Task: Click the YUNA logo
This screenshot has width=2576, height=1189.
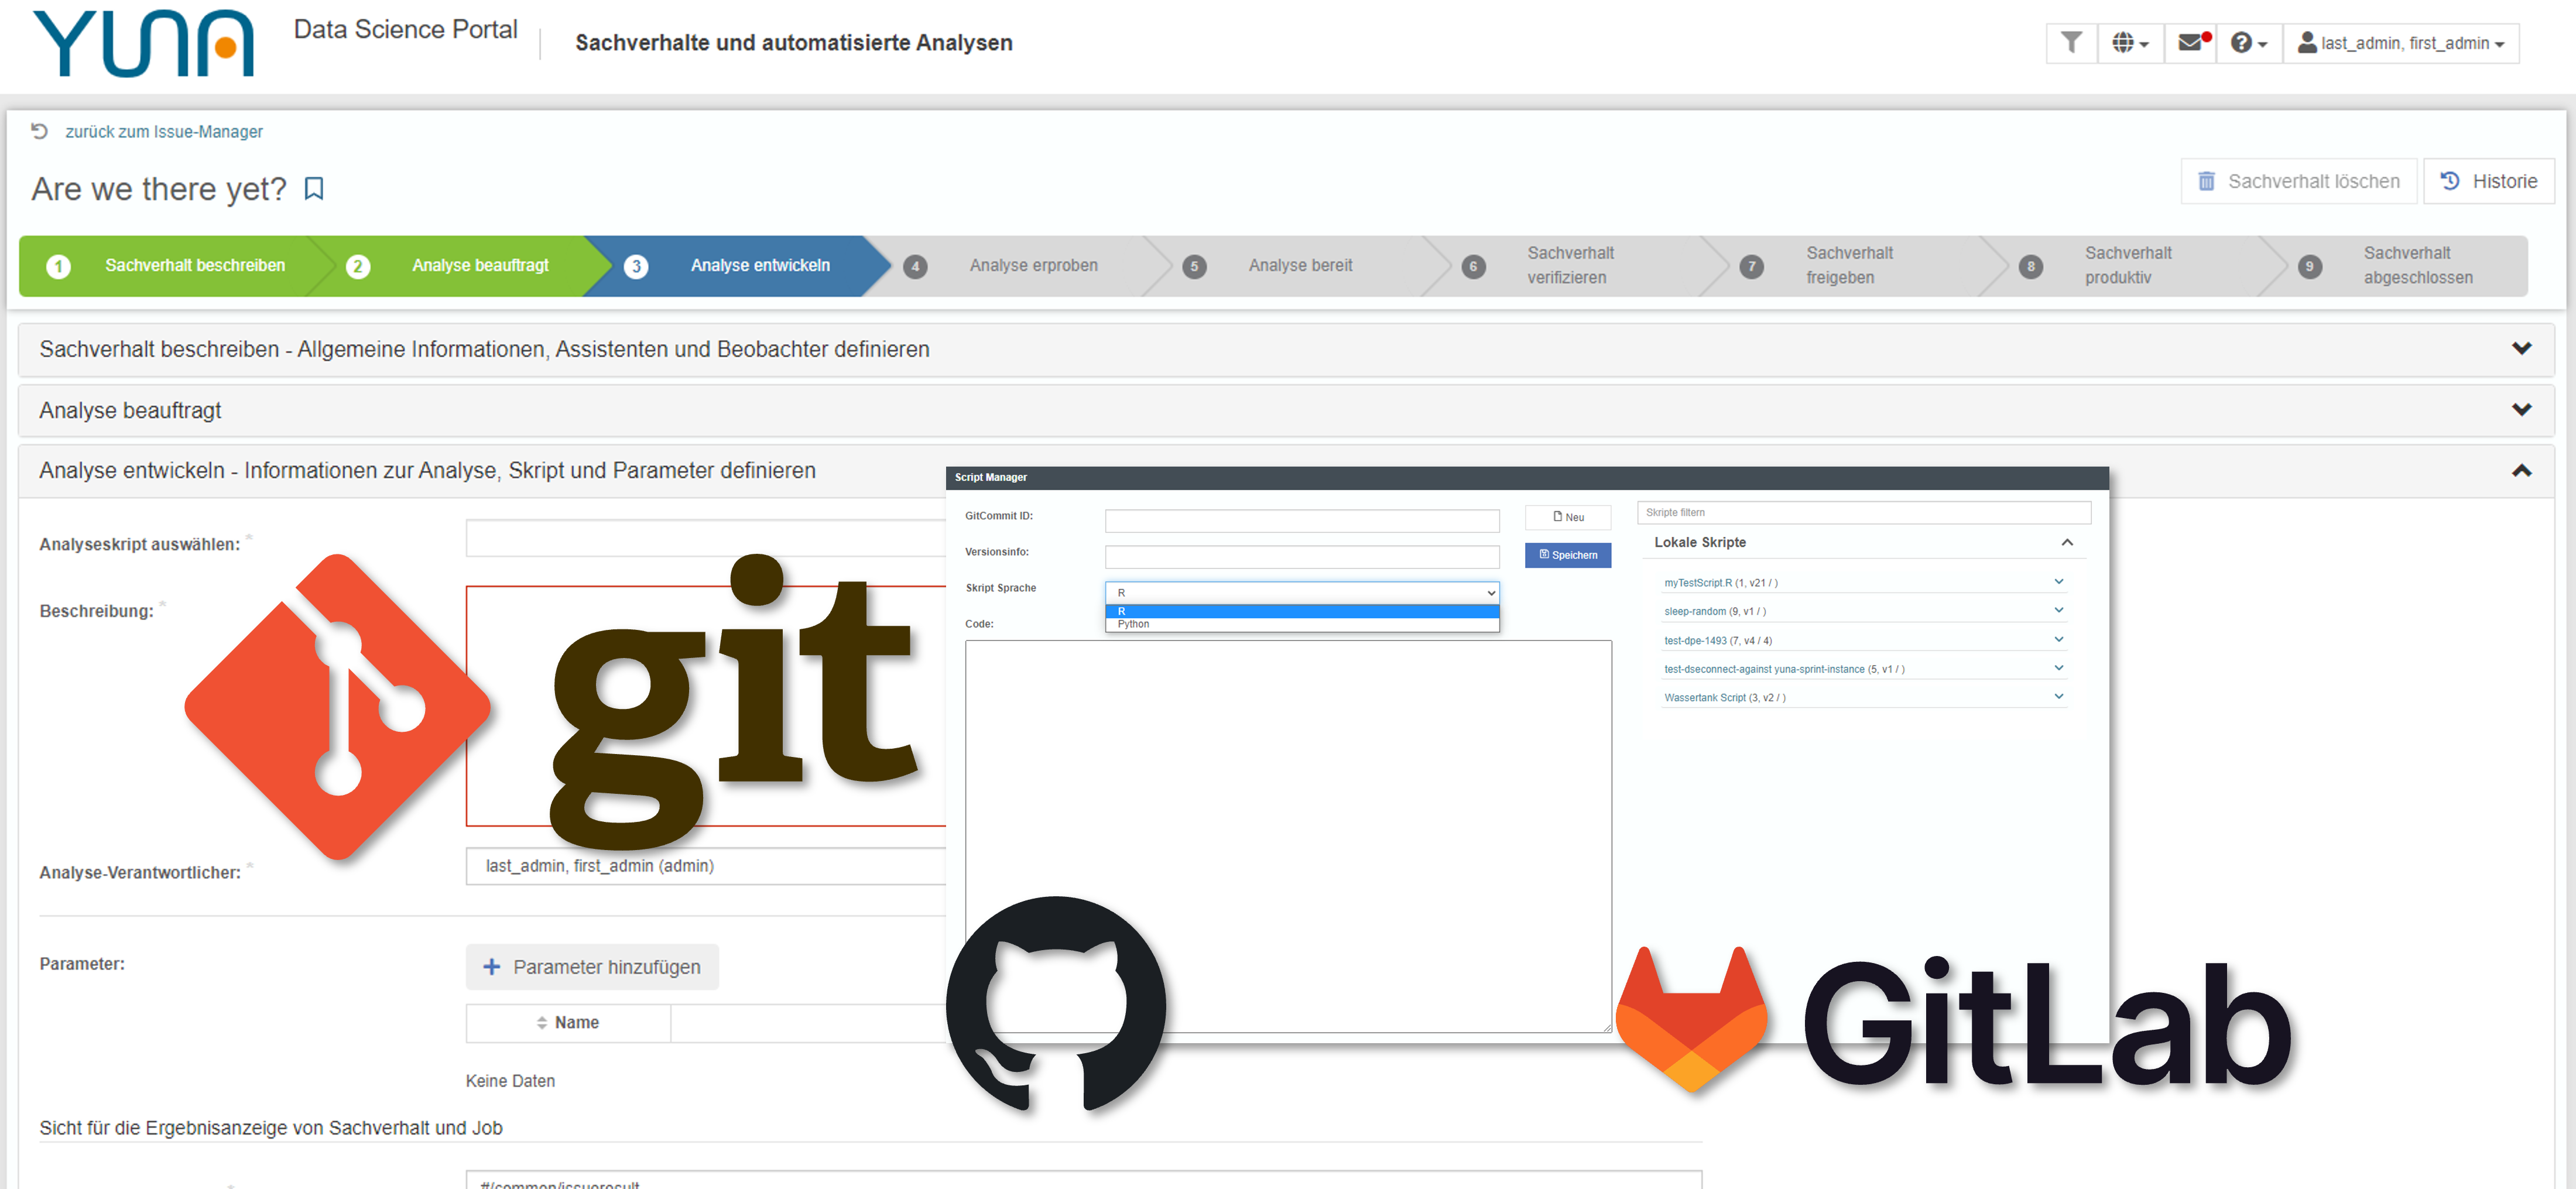Action: [144, 43]
